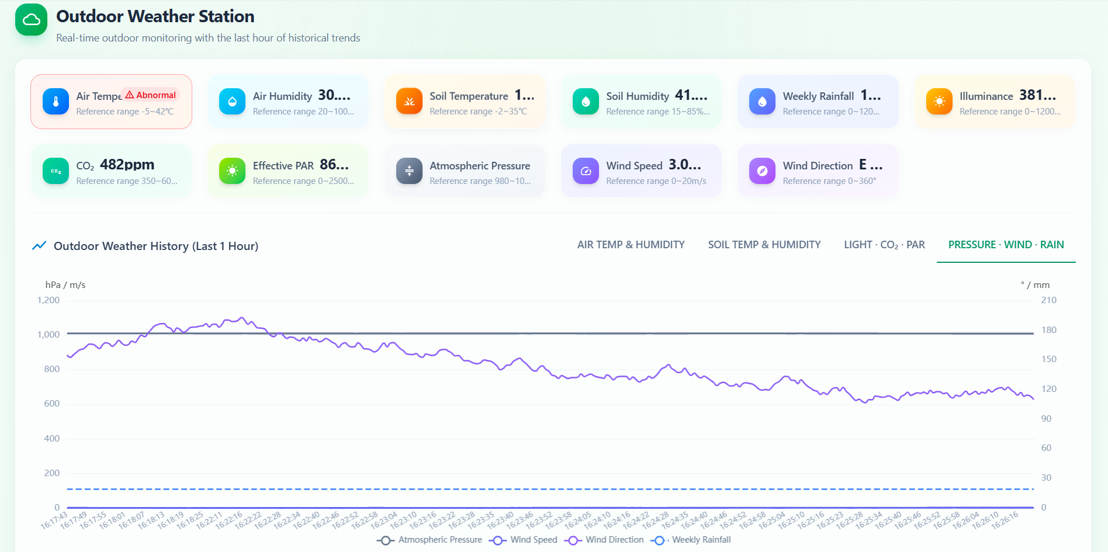The image size is (1108, 552).
Task: Select the LIGHT · CO₂ · PAR tab
Action: tap(884, 245)
